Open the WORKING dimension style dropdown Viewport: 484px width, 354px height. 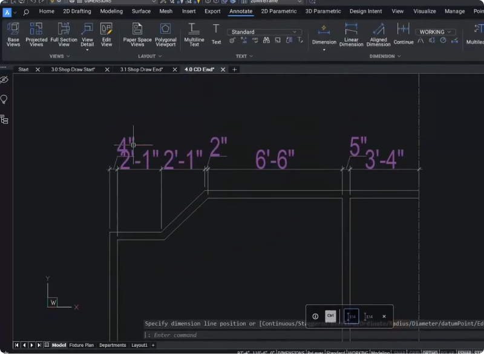435,32
